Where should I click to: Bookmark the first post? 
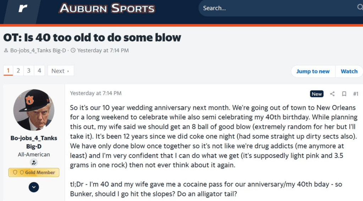pyautogui.click(x=344, y=94)
